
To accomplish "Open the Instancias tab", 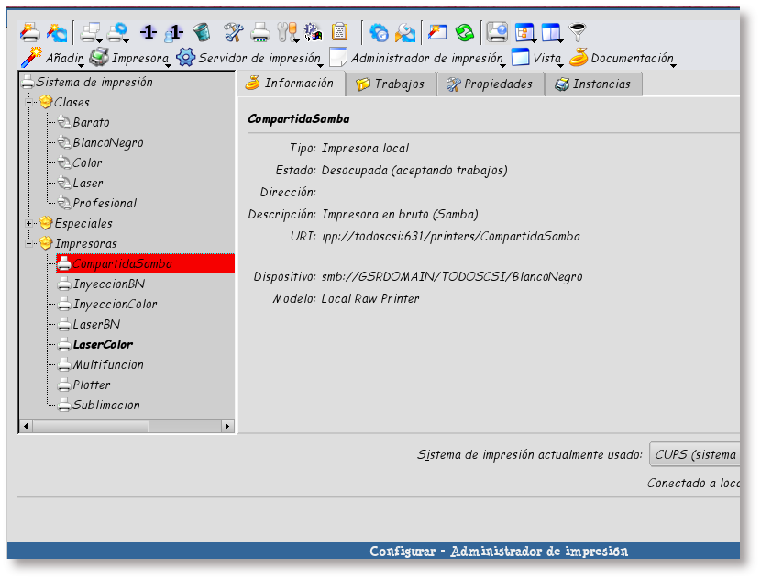I will (x=593, y=84).
